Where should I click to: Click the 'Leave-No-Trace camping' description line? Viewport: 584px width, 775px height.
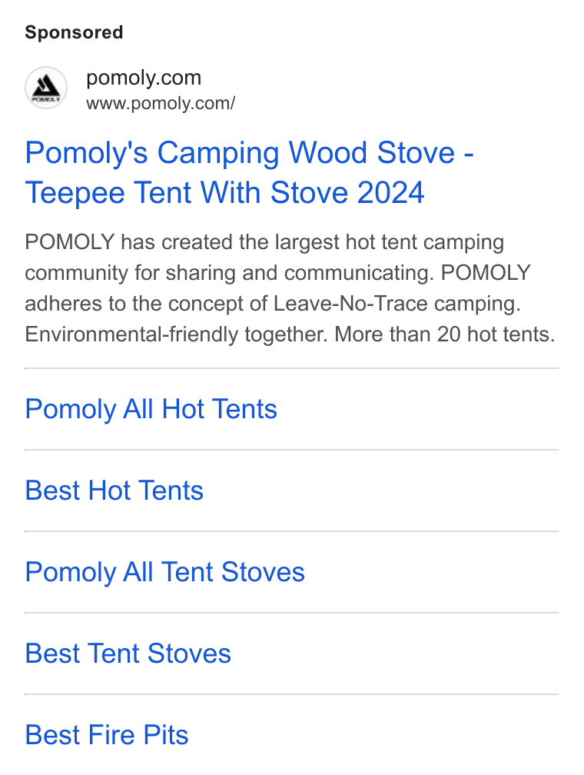click(x=273, y=304)
